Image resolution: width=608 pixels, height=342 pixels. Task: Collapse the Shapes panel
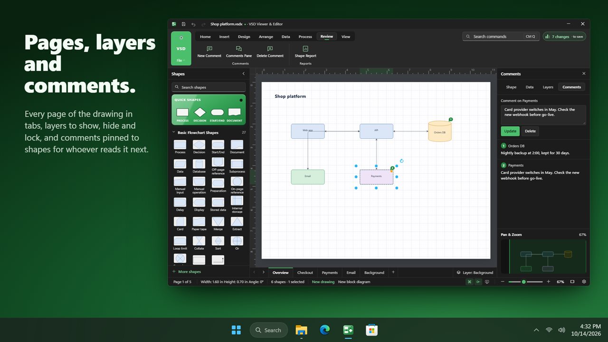tap(244, 74)
